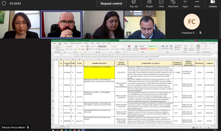Select the Incorrecto cell style swatch
This screenshot has width=221, height=131.
[x=144, y=48]
